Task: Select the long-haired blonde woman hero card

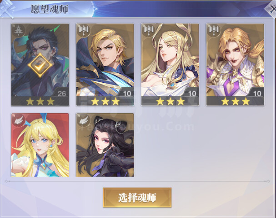Action: click(170, 64)
